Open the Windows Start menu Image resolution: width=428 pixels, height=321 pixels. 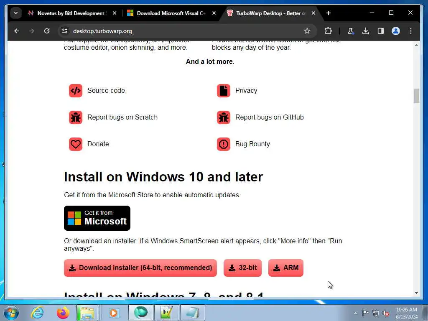pyautogui.click(x=11, y=313)
